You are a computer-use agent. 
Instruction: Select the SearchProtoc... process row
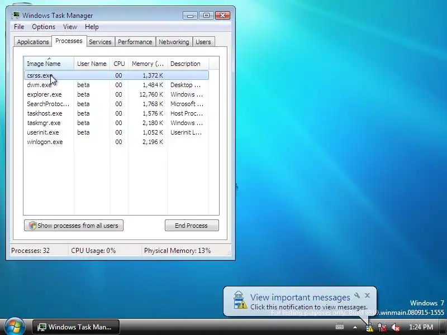116,104
